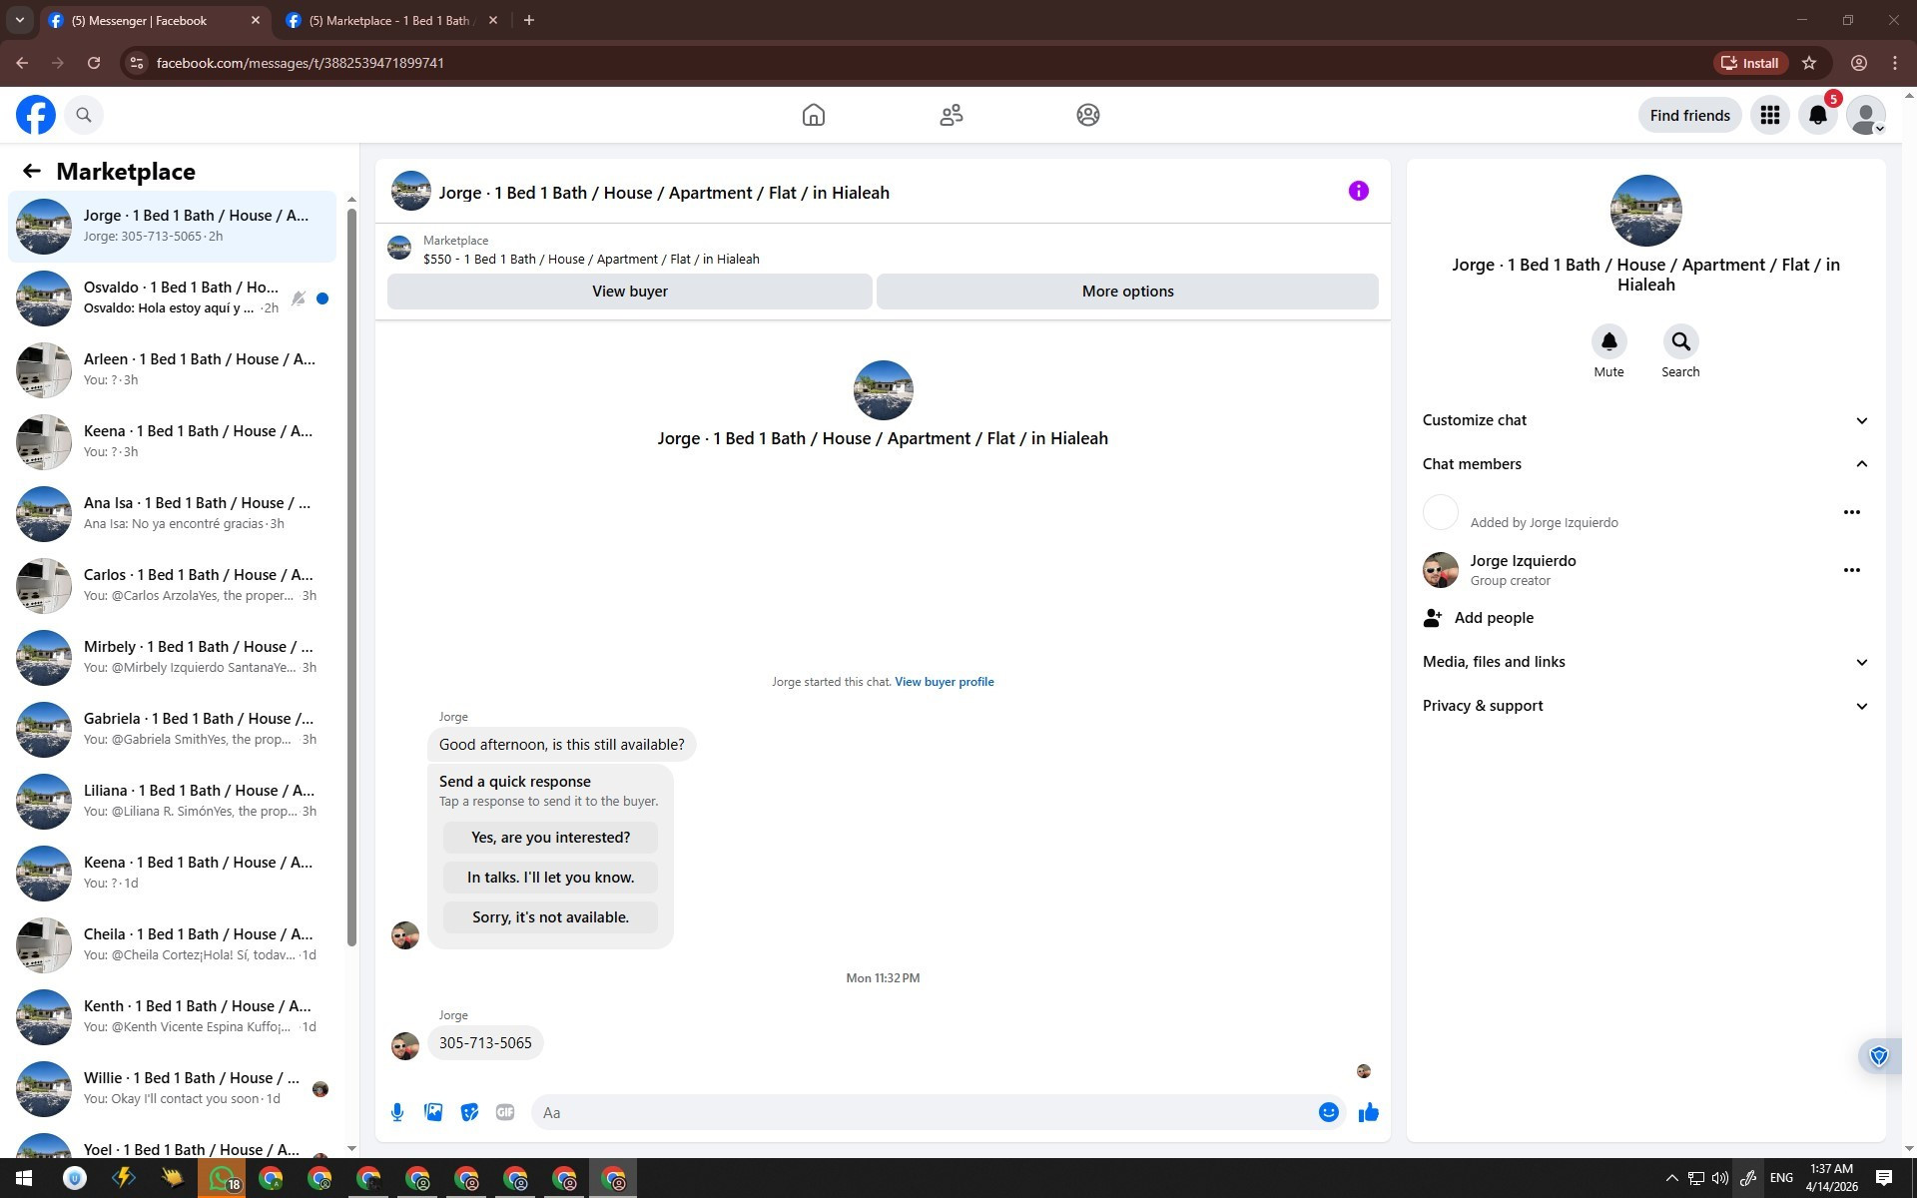The width and height of the screenshot is (1917, 1198).
Task: Switch to the Marketplace browser tab
Action: pos(389,20)
